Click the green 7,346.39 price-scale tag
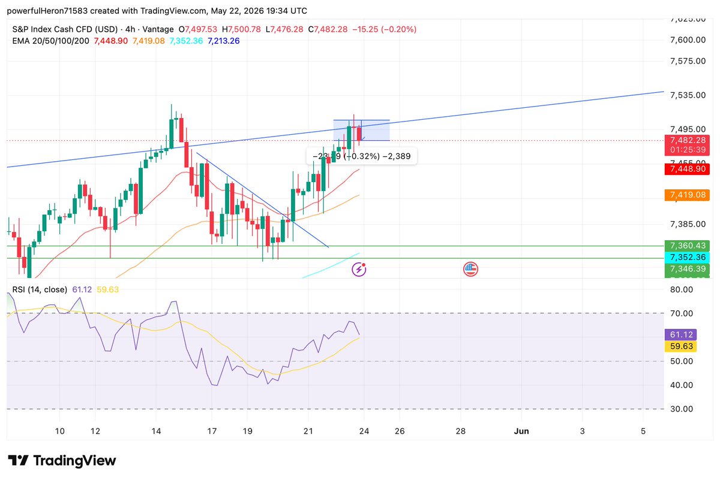Image resolution: width=720 pixels, height=481 pixels. (687, 270)
